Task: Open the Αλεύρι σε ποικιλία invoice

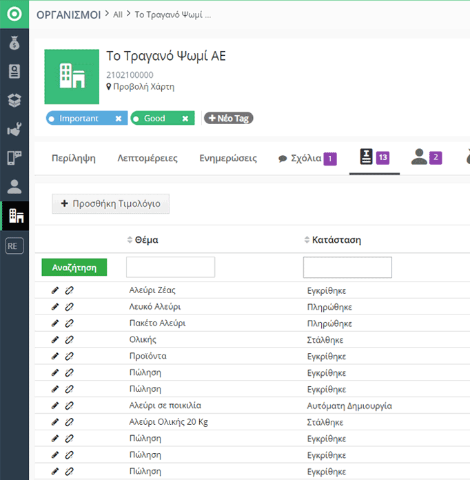Action: [165, 406]
